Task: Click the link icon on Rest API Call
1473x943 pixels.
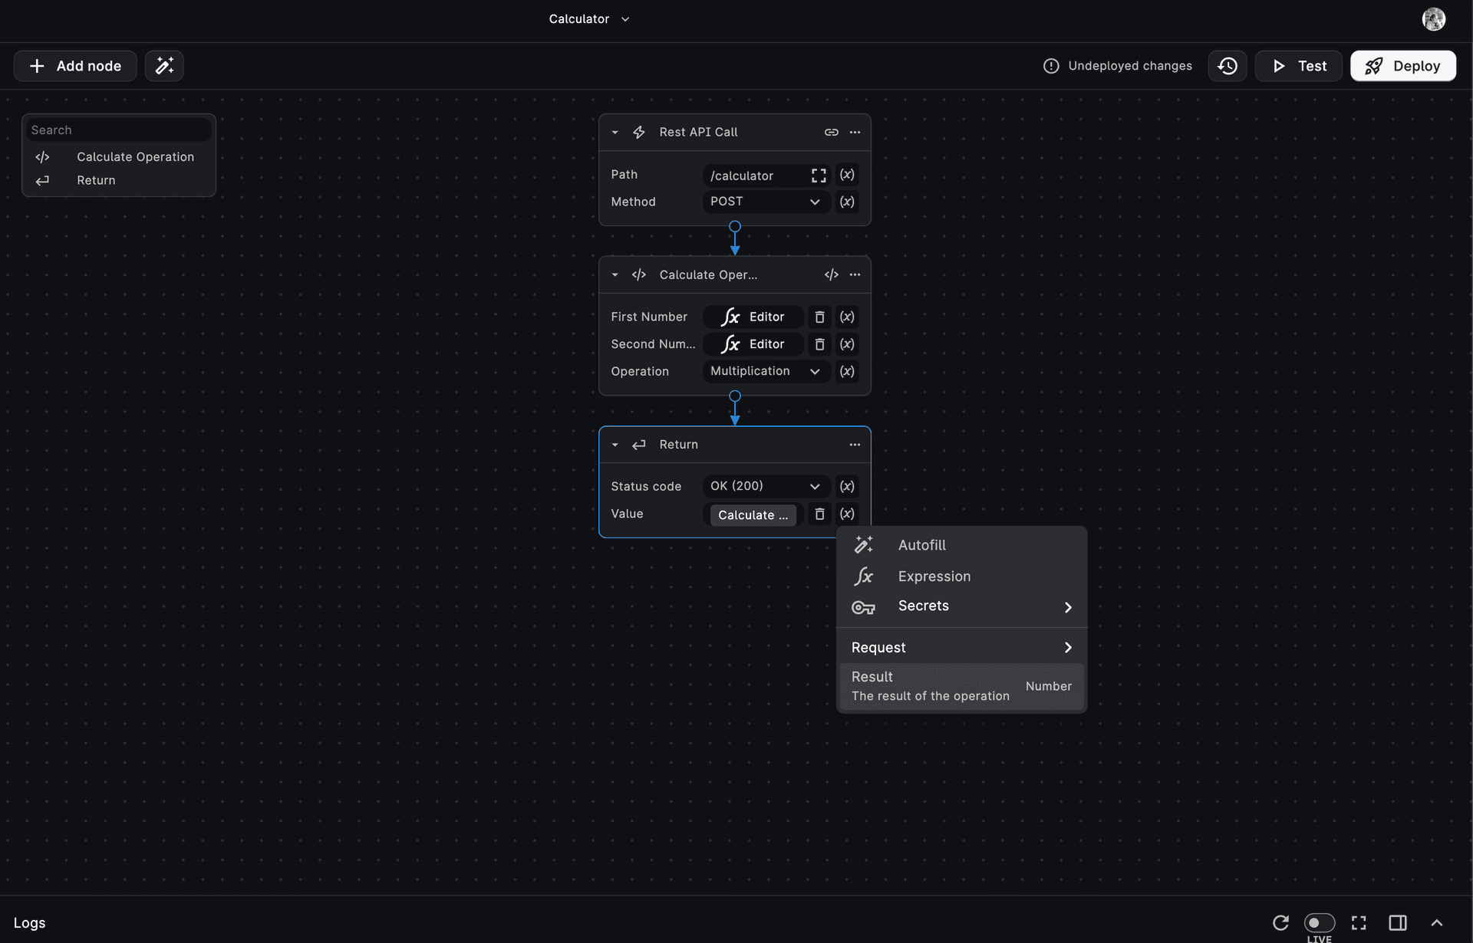Action: coord(831,133)
